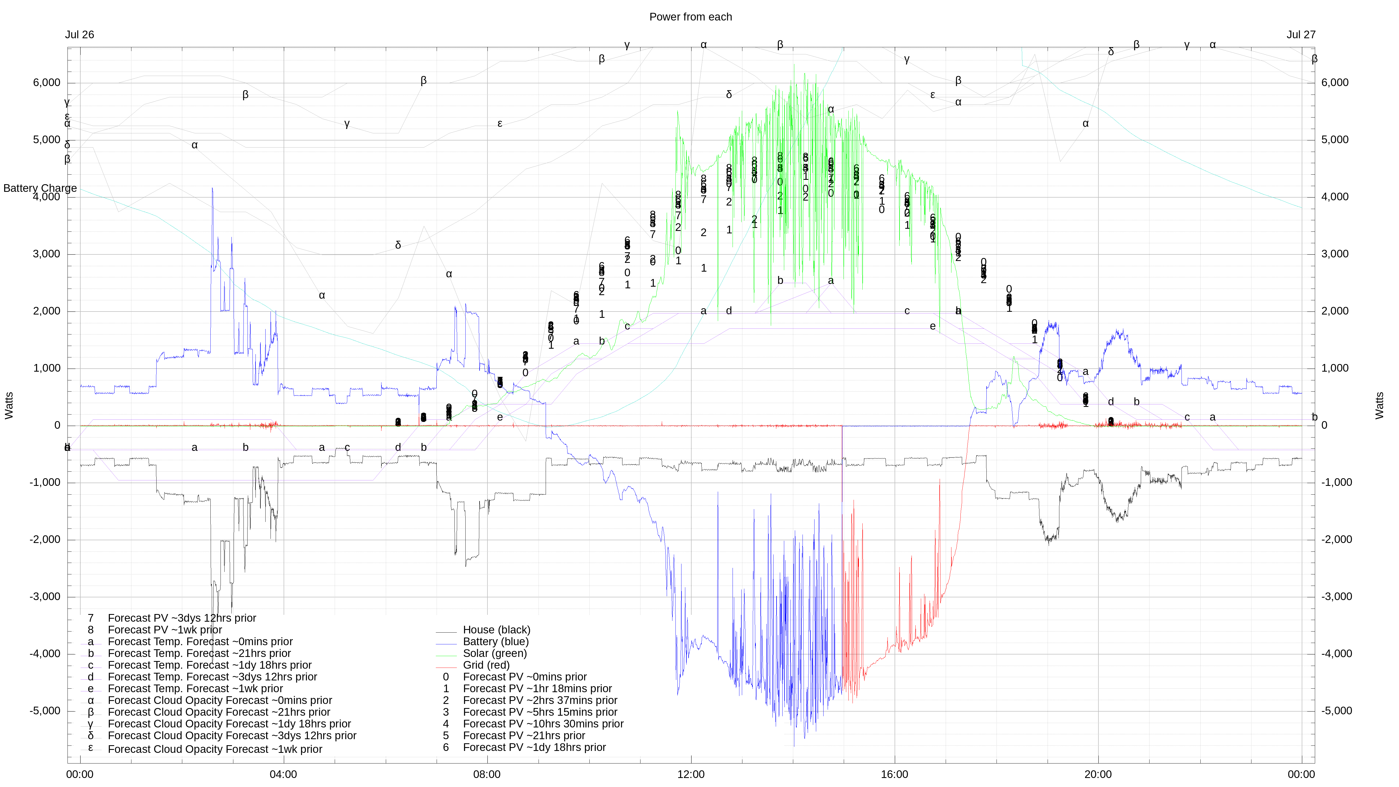1399x787 pixels.
Task: Click the 'Battery Charge' label
Action: [40, 188]
